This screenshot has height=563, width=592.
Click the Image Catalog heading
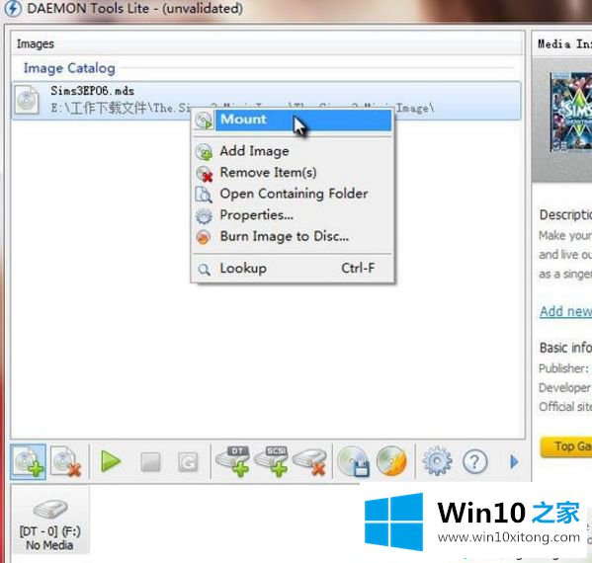69,68
